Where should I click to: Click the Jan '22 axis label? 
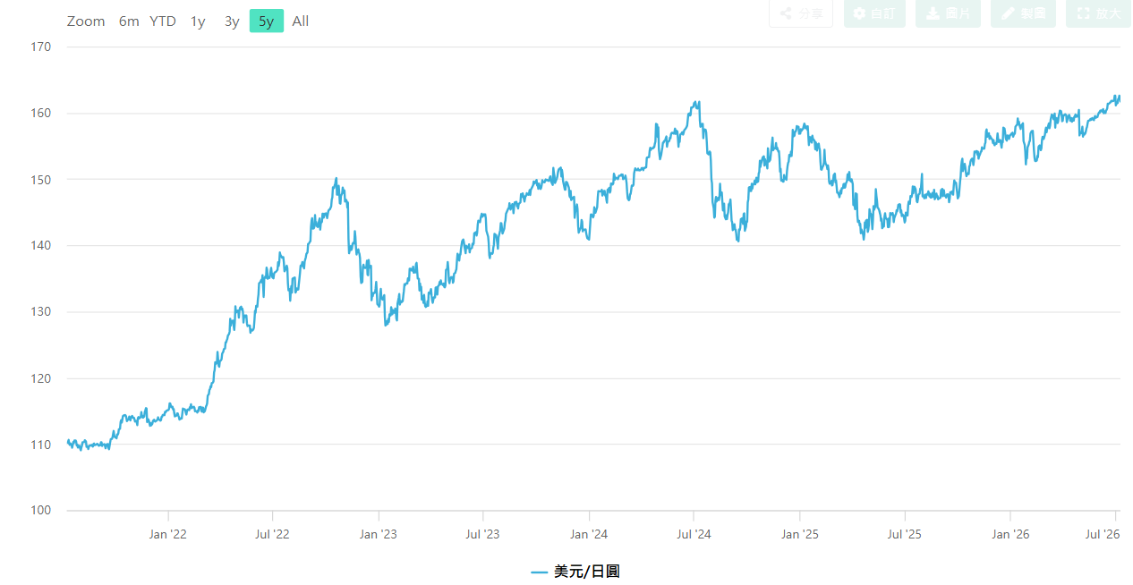[167, 534]
